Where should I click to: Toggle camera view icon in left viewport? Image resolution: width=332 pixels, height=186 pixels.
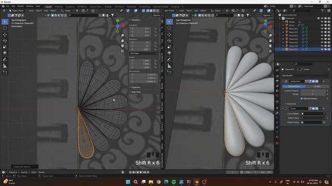(122, 46)
